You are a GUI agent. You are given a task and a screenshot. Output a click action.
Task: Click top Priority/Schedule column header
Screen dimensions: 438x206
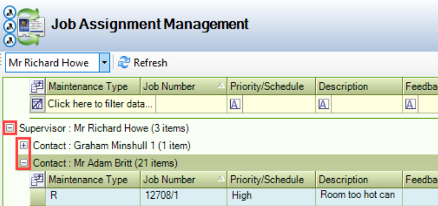[271, 86]
